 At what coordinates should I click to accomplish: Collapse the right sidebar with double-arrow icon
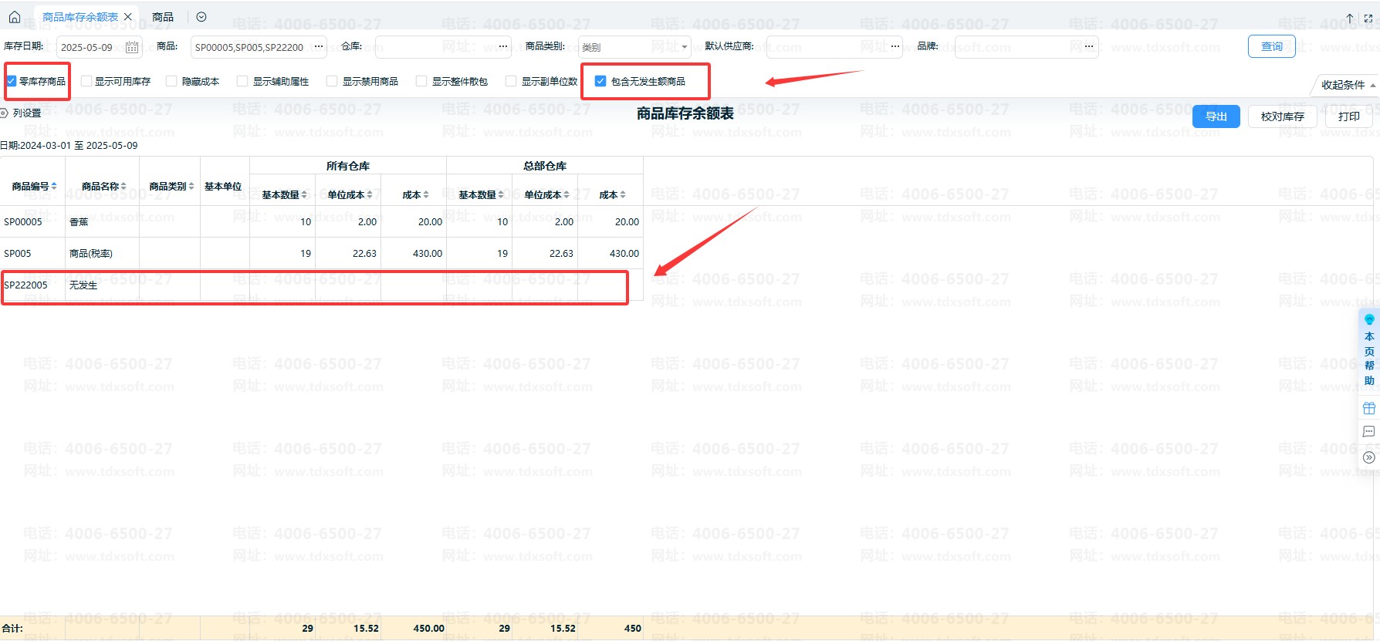pos(1369,457)
